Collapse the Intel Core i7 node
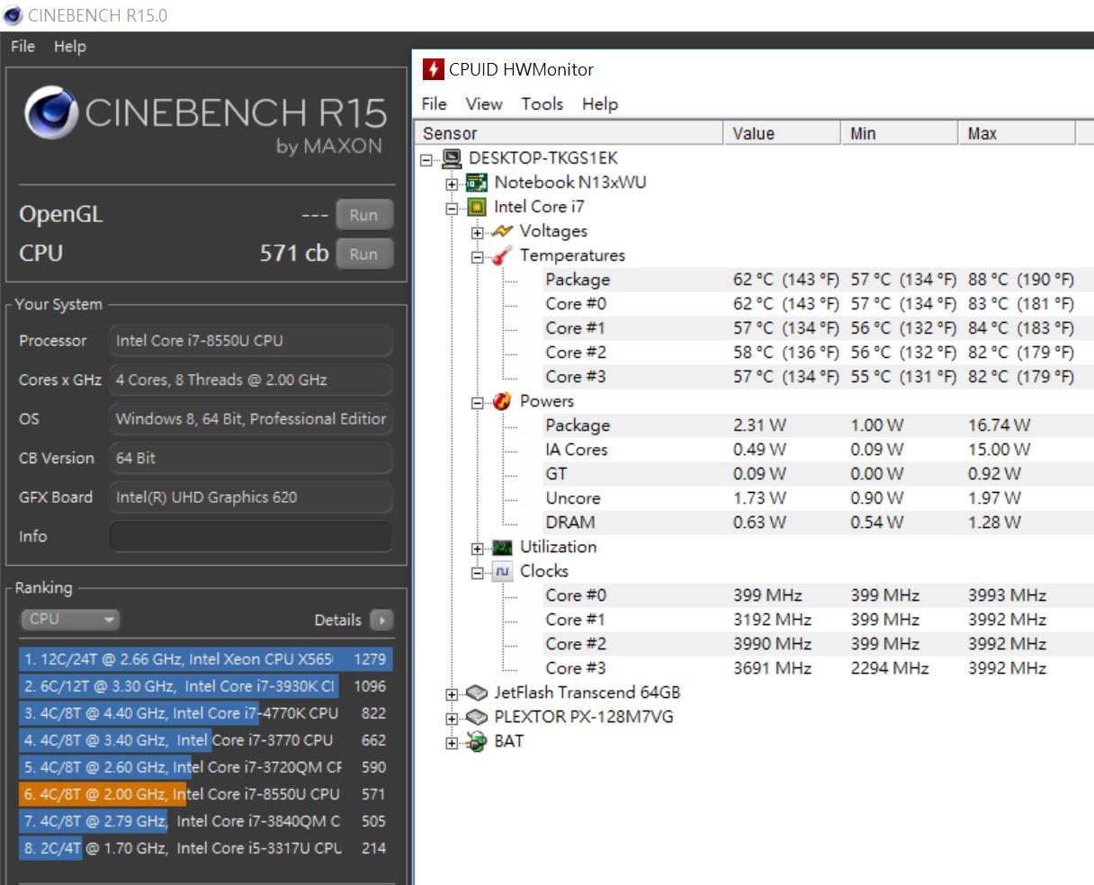This screenshot has height=885, width=1094. [x=452, y=209]
